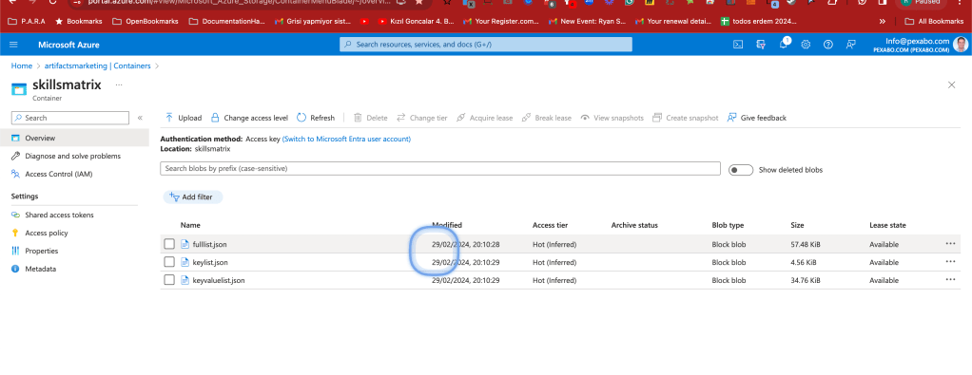972x375 pixels.
Task: Sort by the Blob type column header
Action: [728, 225]
